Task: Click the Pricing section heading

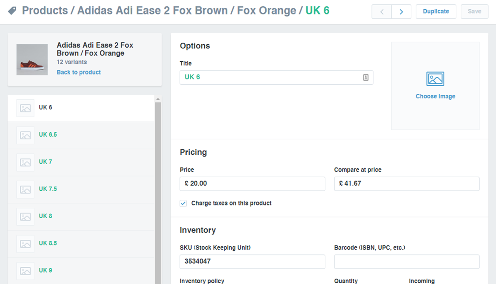Action: click(193, 152)
